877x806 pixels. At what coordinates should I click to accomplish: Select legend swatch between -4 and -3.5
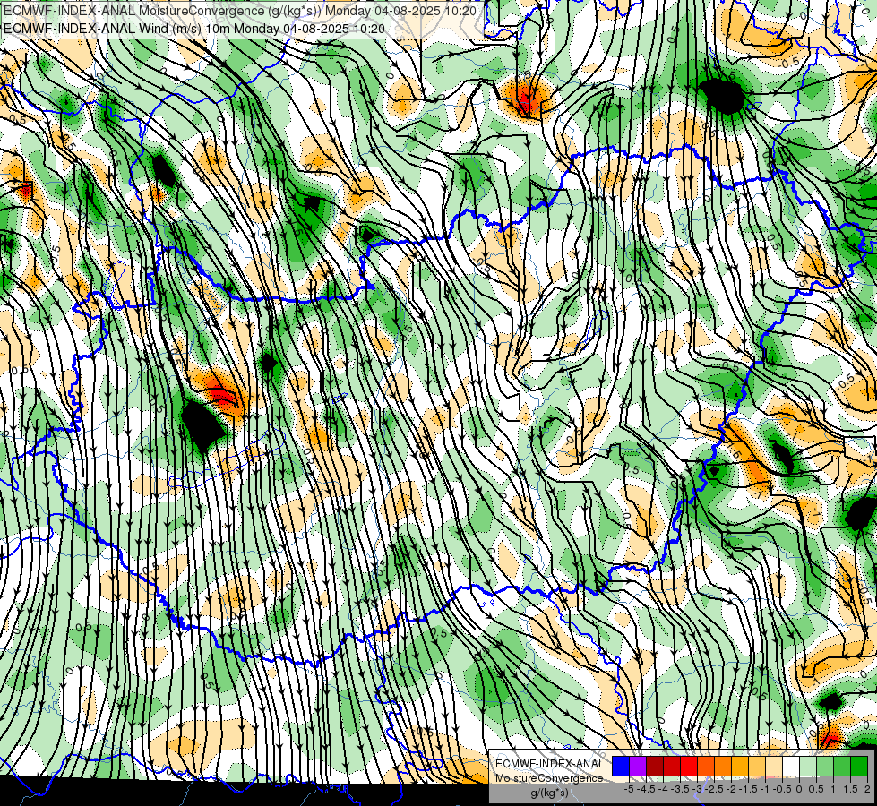tap(672, 766)
